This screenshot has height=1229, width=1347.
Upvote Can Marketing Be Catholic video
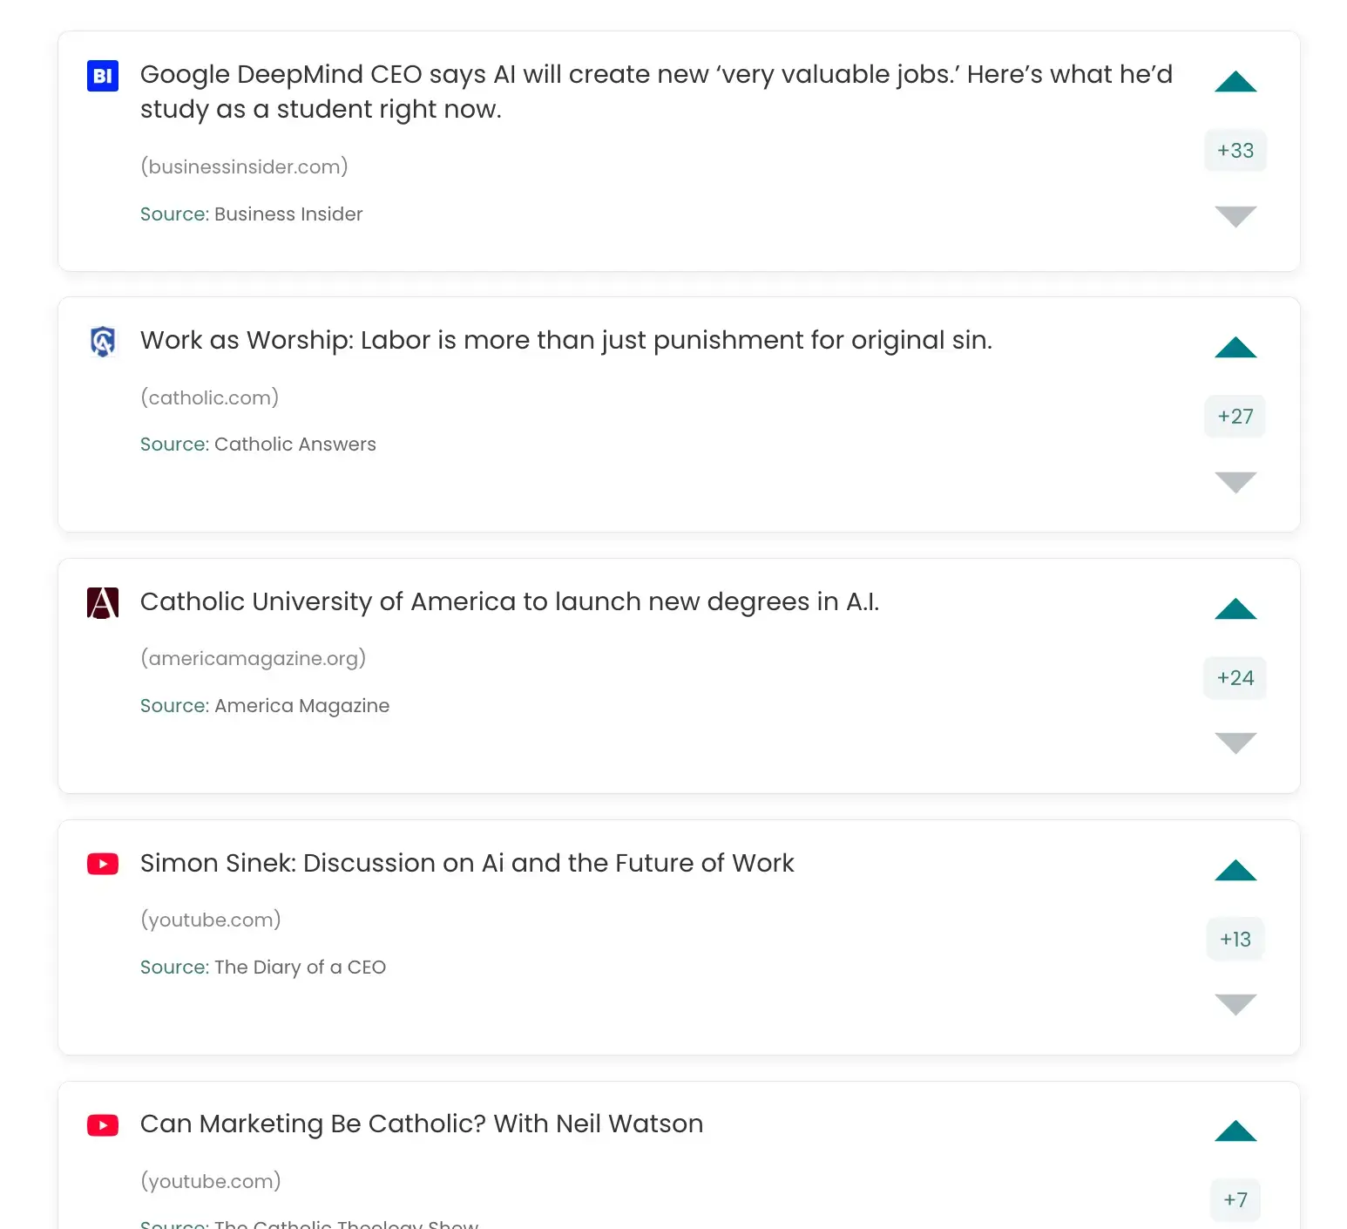coord(1235,1131)
